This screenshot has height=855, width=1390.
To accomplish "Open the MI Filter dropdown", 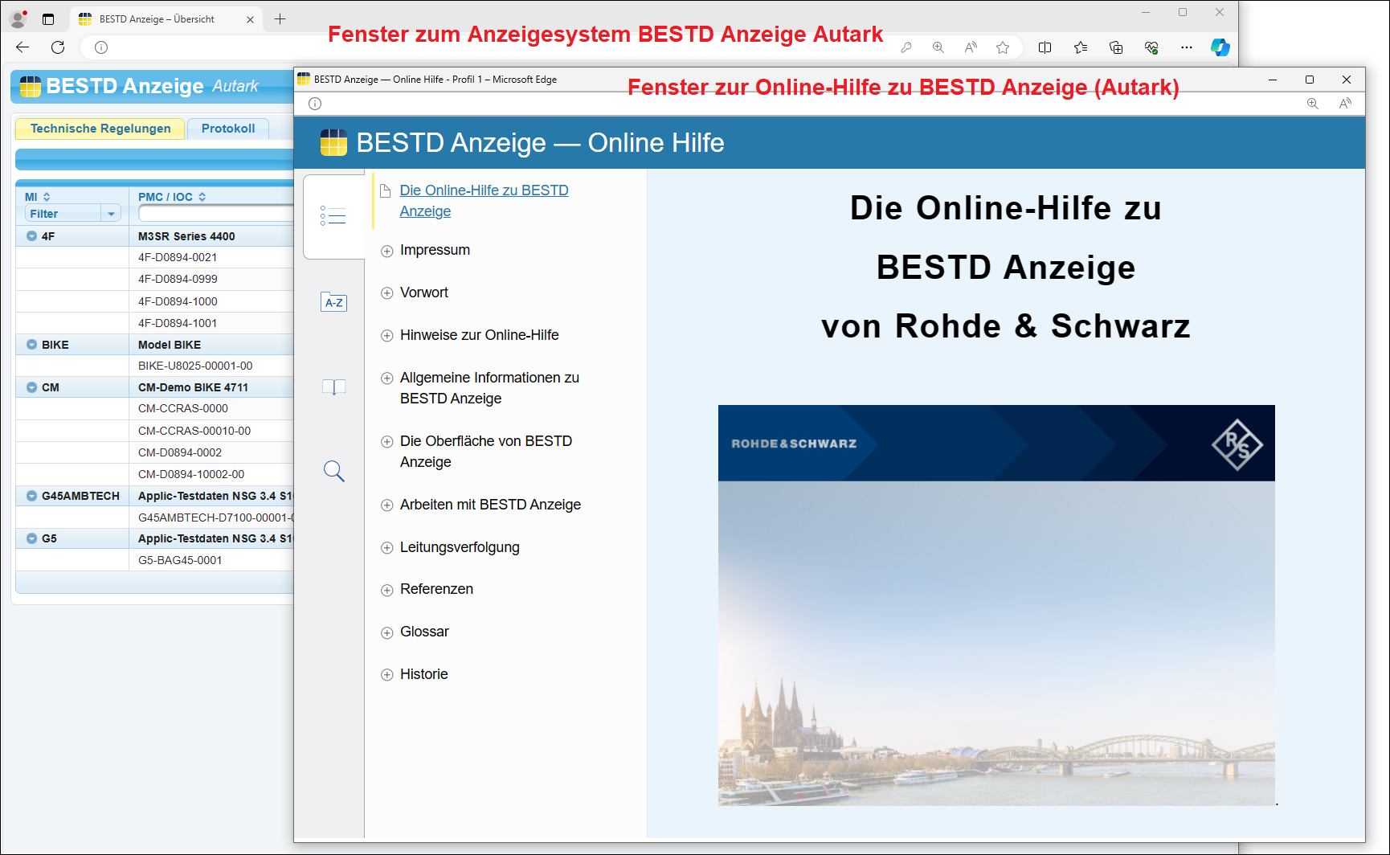I will click(111, 214).
